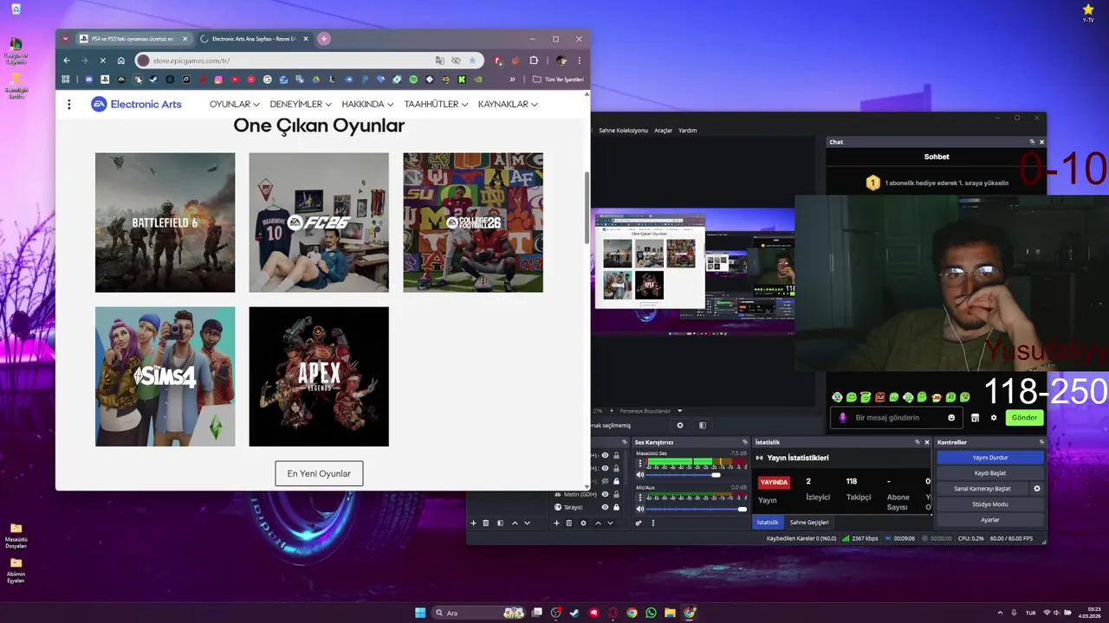Select İstatistik tab in OBS dock

pyautogui.click(x=768, y=522)
